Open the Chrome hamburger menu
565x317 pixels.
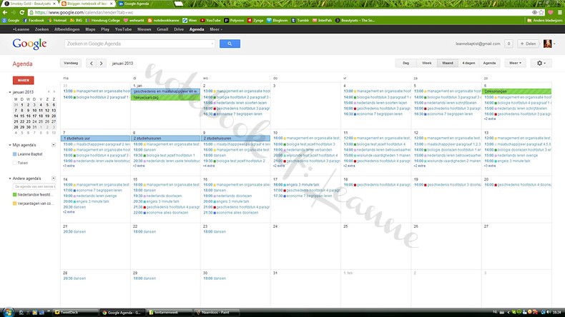560,12
